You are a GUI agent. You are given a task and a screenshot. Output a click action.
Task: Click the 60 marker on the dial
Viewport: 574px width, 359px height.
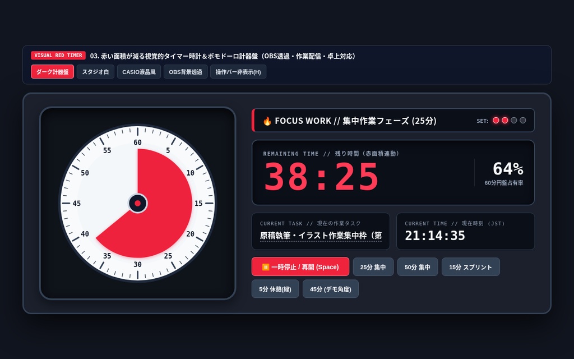point(138,142)
